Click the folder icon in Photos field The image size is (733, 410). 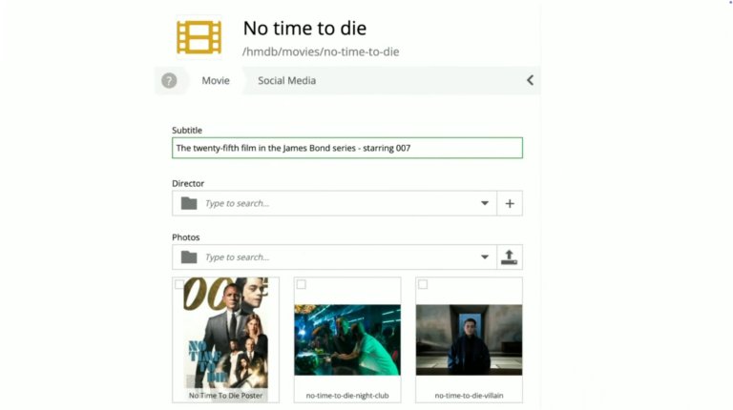189,256
